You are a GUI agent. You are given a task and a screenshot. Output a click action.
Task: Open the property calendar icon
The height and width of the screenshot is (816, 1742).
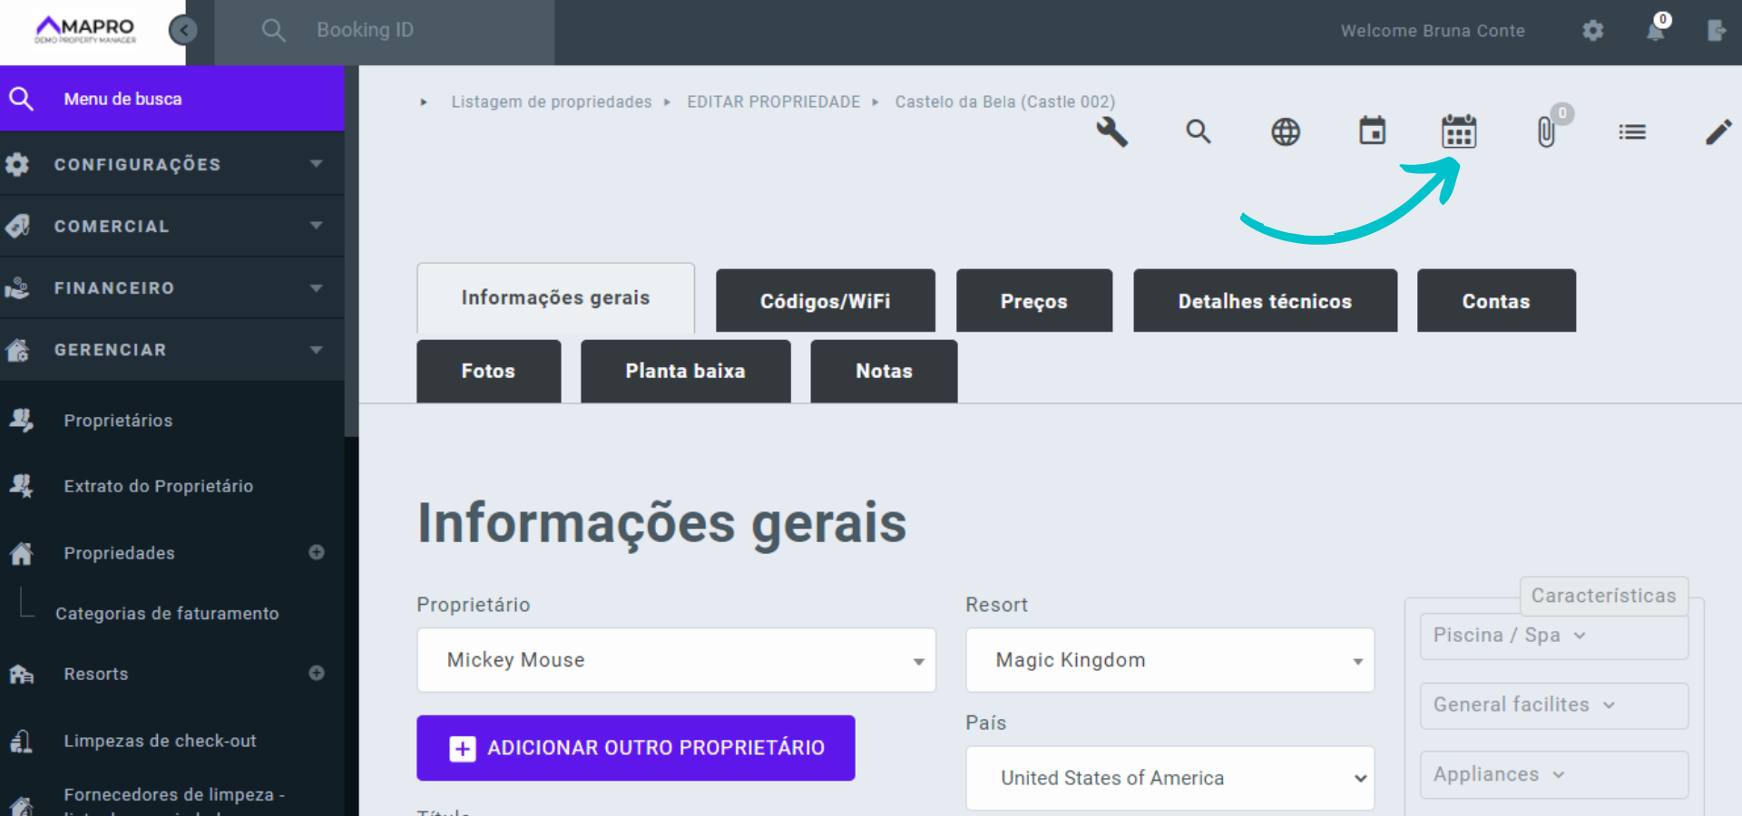(1371, 131)
